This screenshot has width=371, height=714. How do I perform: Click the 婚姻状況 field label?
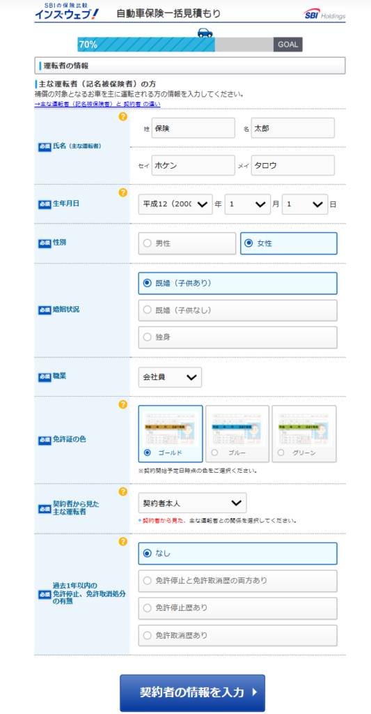tap(66, 310)
